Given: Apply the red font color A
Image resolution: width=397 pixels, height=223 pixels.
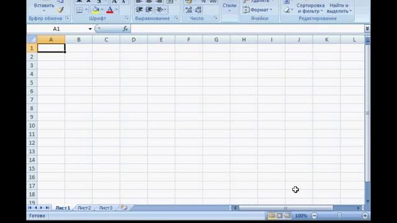Looking at the screenshot, I should (x=110, y=10).
